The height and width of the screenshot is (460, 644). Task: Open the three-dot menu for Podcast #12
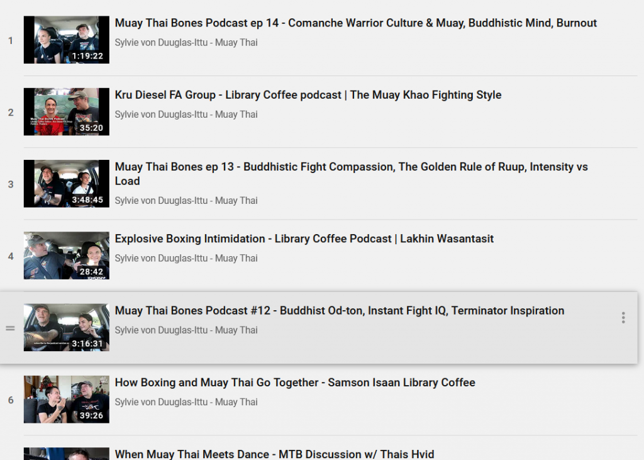(623, 318)
